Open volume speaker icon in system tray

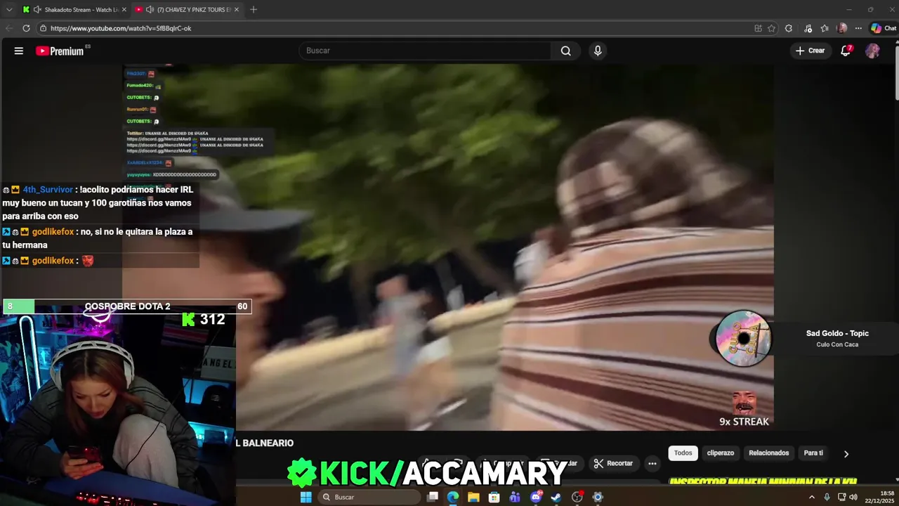[853, 497]
